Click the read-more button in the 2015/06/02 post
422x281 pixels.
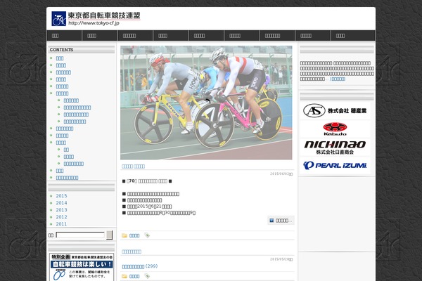tap(281, 221)
